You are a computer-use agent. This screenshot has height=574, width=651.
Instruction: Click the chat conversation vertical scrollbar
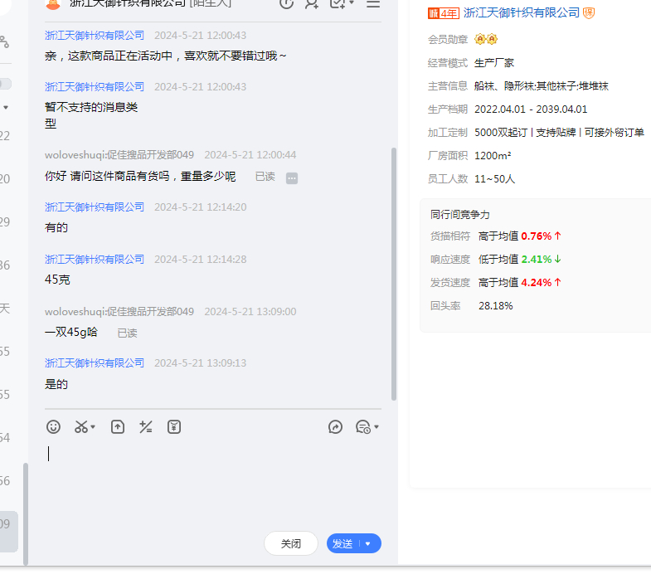(394, 274)
